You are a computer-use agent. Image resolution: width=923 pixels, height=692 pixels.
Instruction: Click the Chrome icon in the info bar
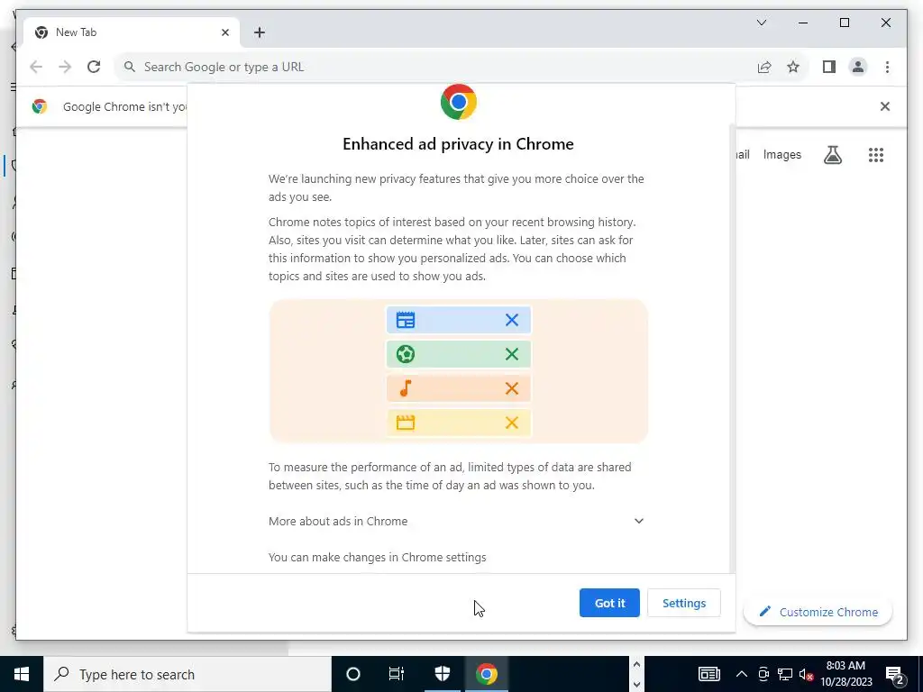coord(40,106)
